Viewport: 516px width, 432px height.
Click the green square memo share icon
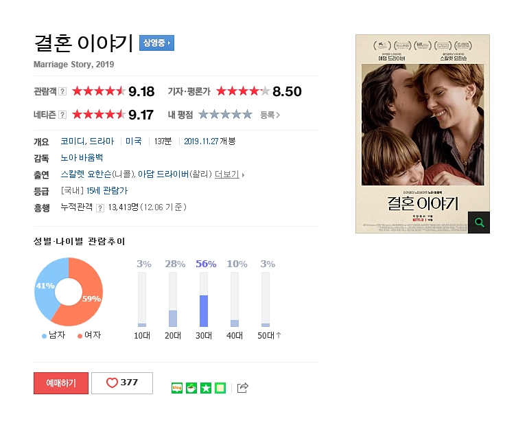click(220, 388)
